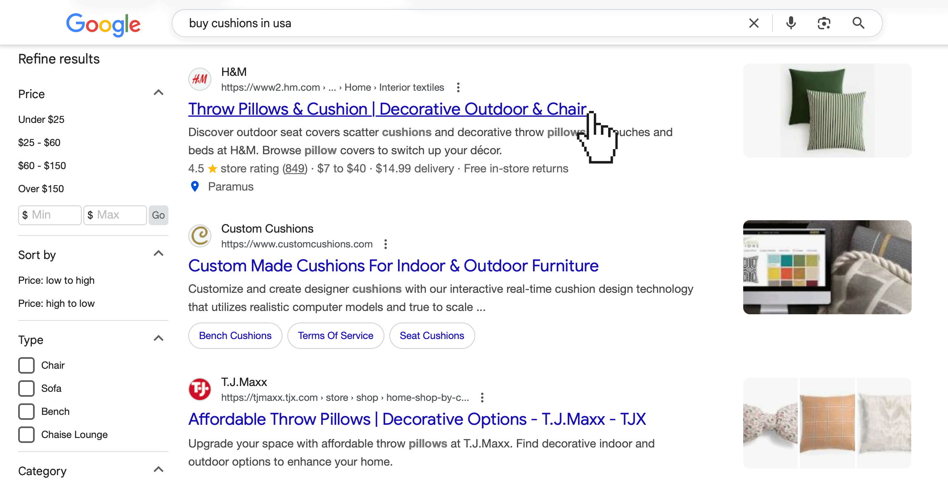Open the Custom Made Cushions result link
The width and height of the screenshot is (948, 485).
[393, 266]
